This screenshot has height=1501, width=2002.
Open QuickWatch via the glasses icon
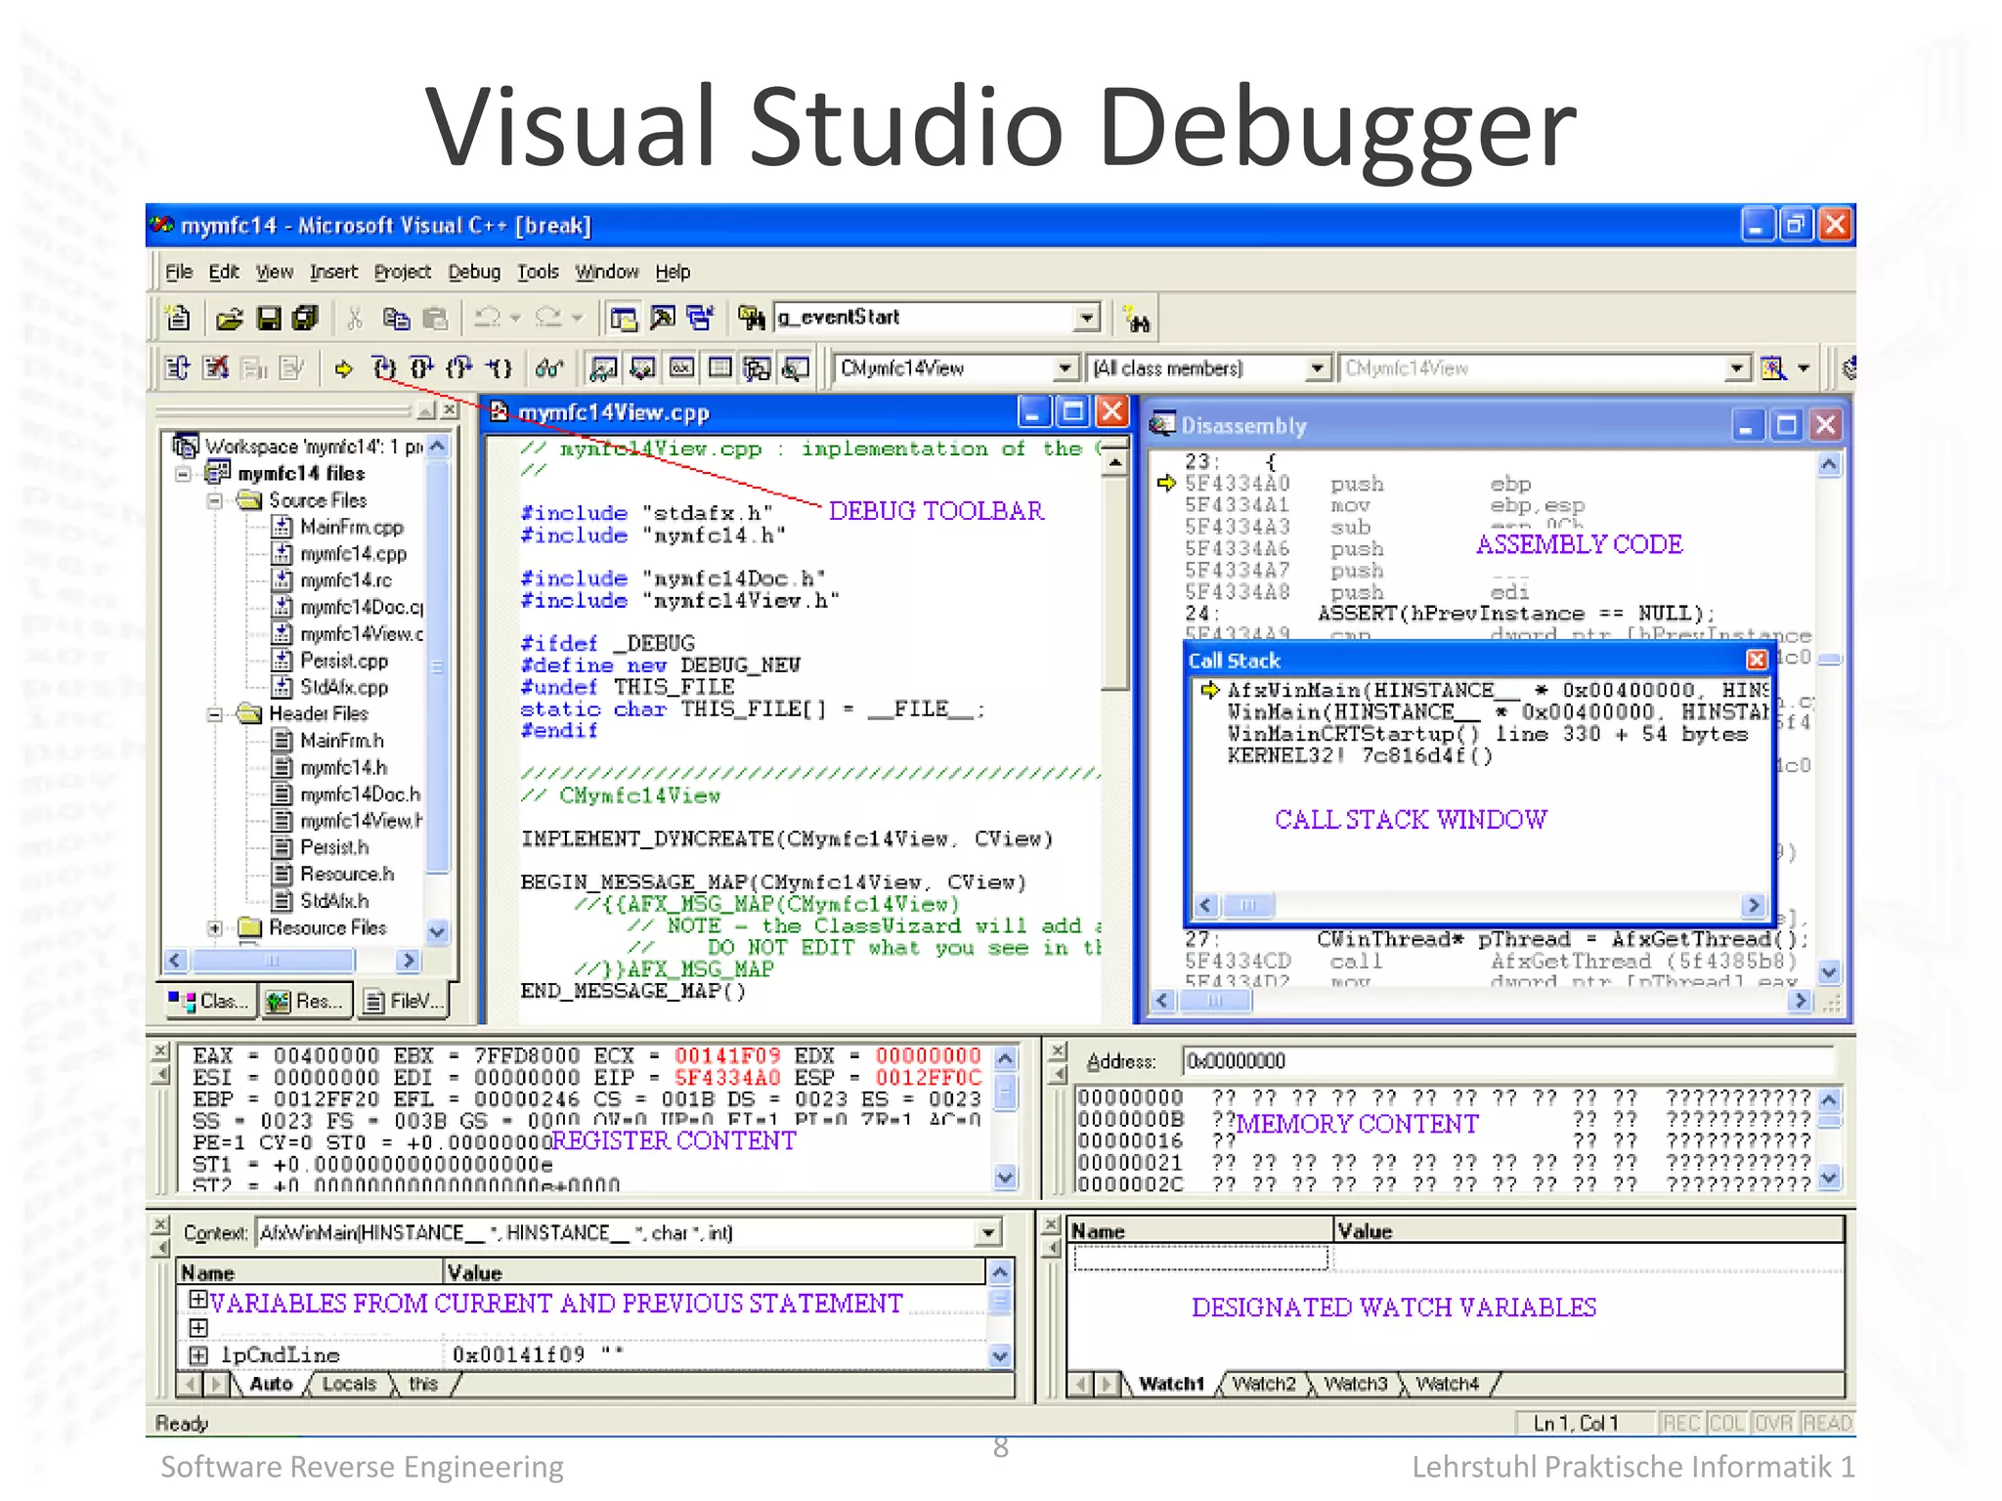click(549, 368)
